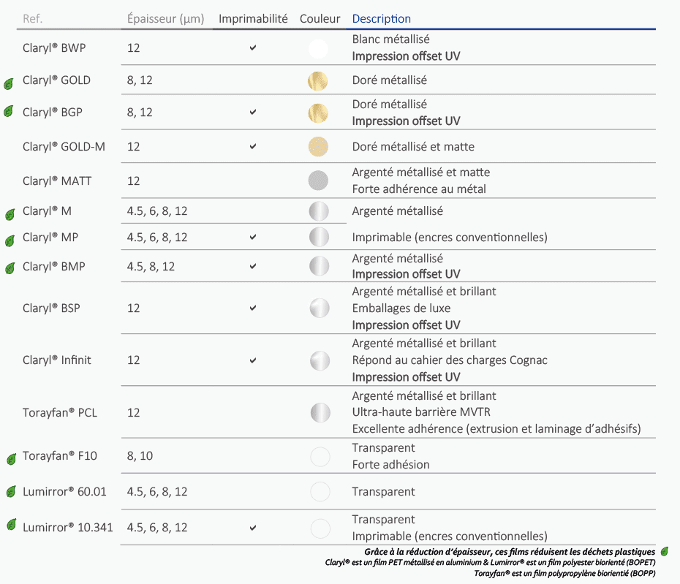Select the matte gold swatch of Claryl GOLD-M
Image resolution: width=680 pixels, height=584 pixels.
[x=318, y=146]
